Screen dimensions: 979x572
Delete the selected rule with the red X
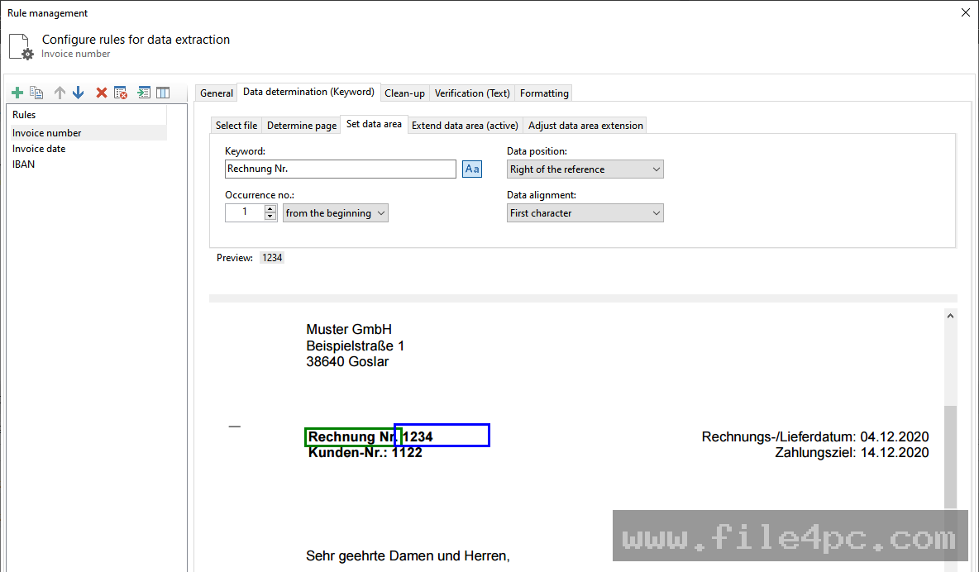point(101,93)
